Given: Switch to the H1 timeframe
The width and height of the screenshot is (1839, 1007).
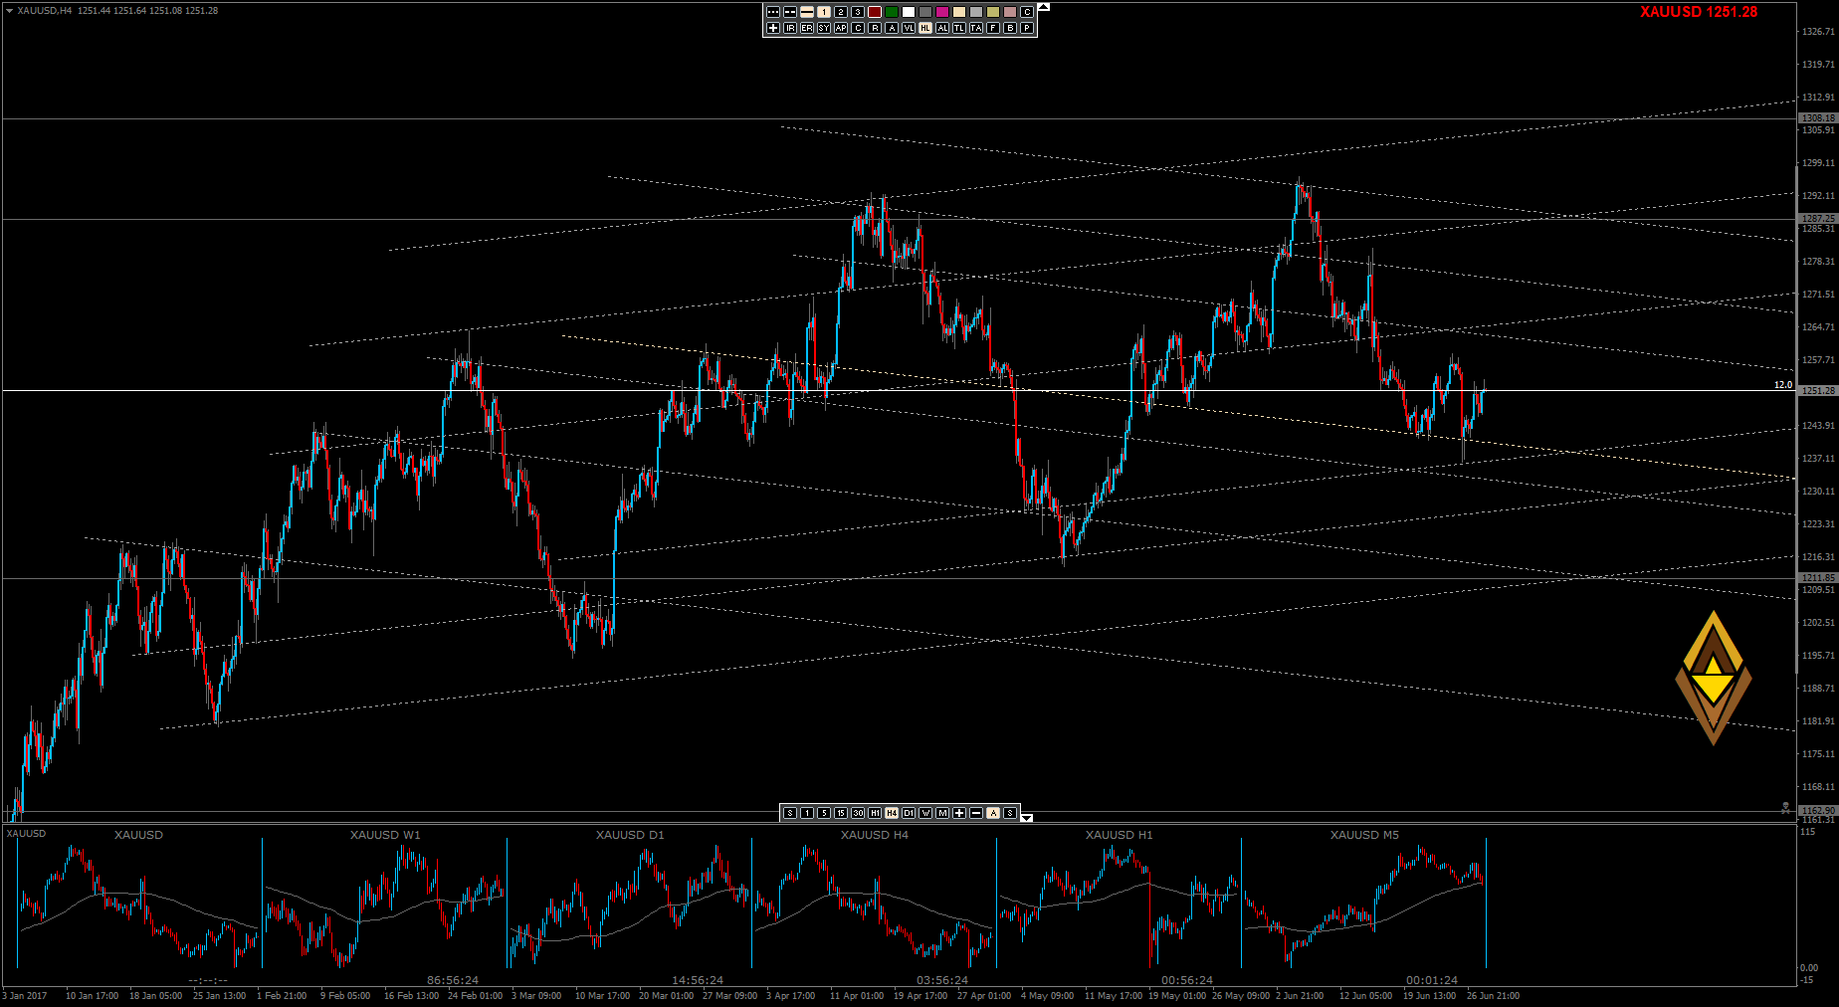Looking at the screenshot, I should click(x=875, y=813).
